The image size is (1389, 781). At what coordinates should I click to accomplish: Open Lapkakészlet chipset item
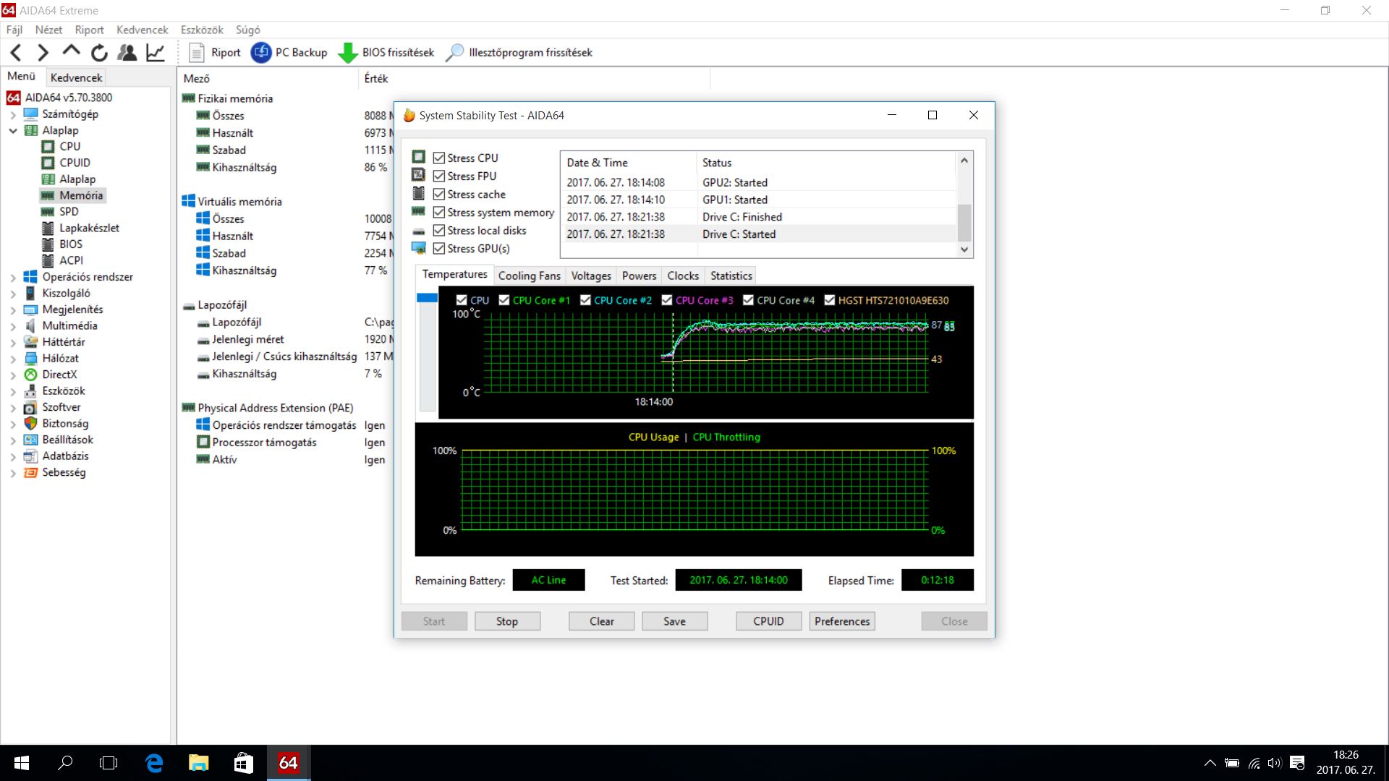[x=89, y=228]
